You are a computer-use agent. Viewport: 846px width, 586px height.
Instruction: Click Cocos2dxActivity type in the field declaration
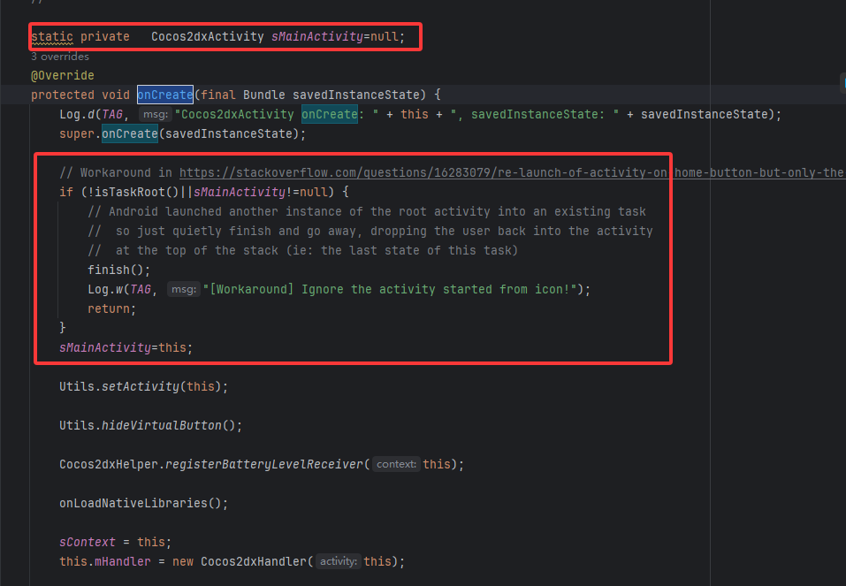(x=207, y=37)
